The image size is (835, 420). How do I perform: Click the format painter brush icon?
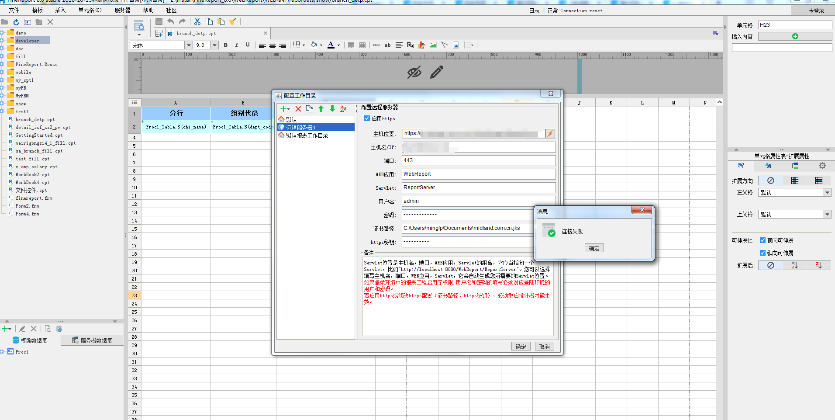pyautogui.click(x=233, y=21)
